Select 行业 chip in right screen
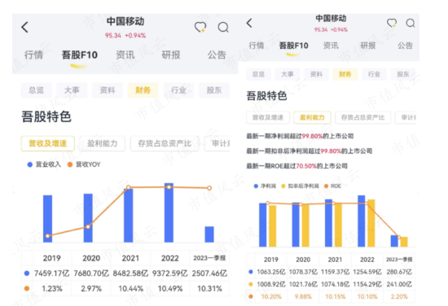The width and height of the screenshot is (448, 306). [x=374, y=74]
